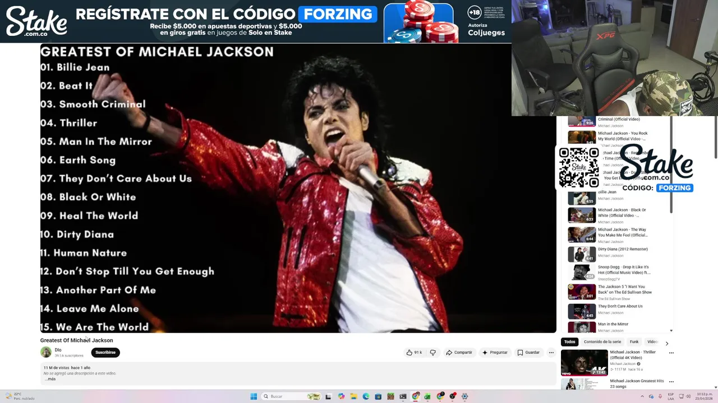Show more filter chips with right arrow

(666, 343)
